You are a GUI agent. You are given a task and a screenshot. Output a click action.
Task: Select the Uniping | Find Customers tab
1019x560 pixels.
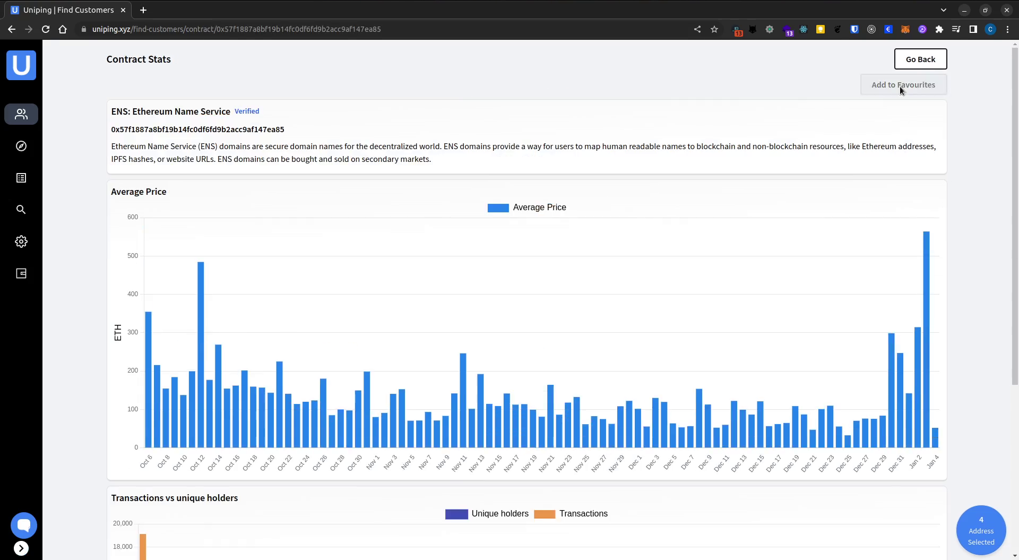(68, 10)
